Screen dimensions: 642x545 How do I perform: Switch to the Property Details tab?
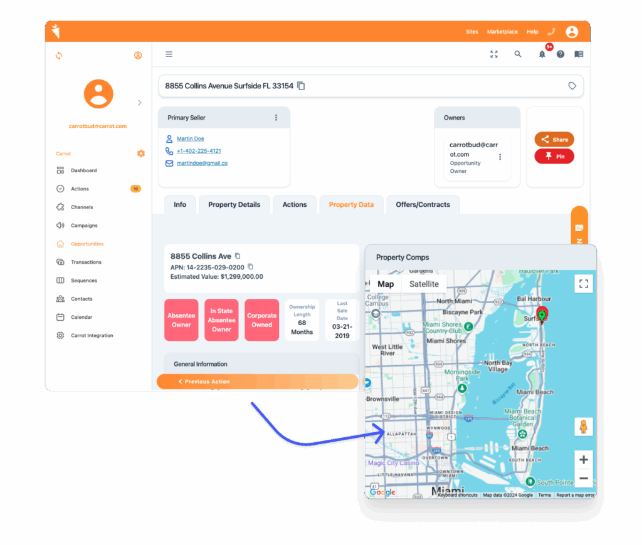pyautogui.click(x=234, y=205)
